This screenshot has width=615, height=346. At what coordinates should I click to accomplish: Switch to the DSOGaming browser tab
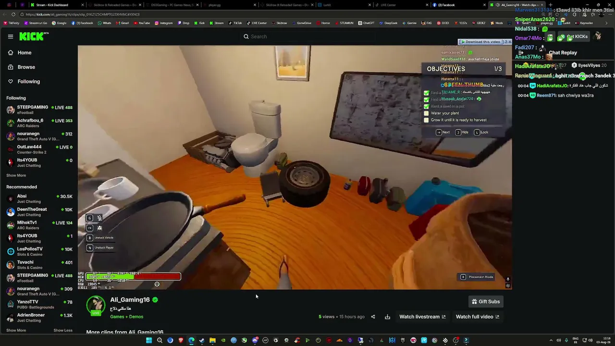coord(172,5)
